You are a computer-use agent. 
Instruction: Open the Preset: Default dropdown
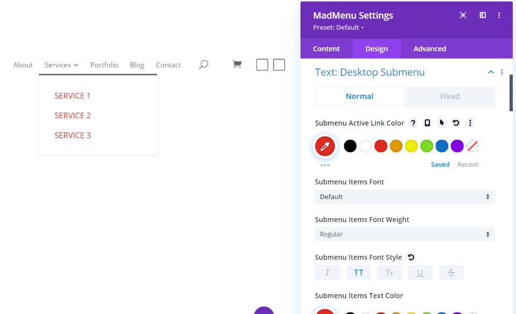click(x=338, y=27)
